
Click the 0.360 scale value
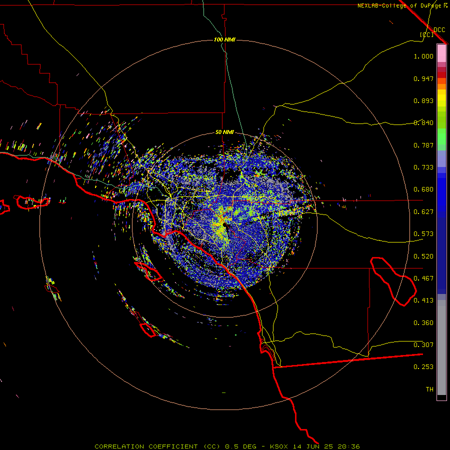pyautogui.click(x=423, y=323)
